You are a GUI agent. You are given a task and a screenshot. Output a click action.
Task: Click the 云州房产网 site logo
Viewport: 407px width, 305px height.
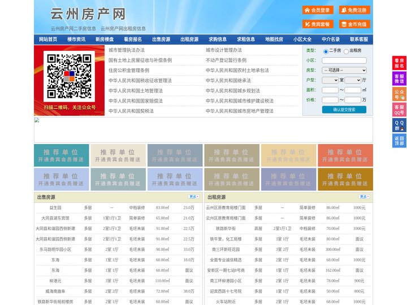tap(88, 14)
